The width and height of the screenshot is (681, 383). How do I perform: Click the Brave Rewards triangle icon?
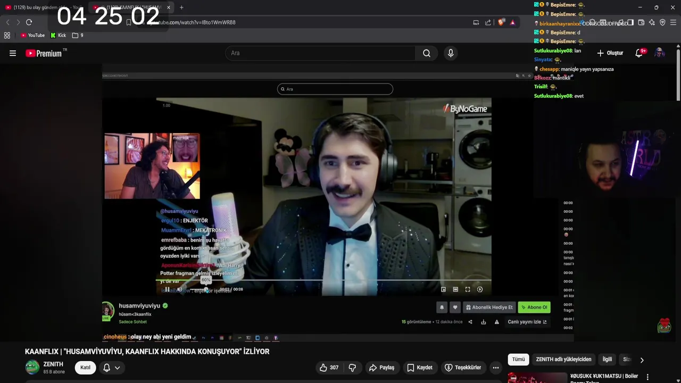tap(512, 22)
